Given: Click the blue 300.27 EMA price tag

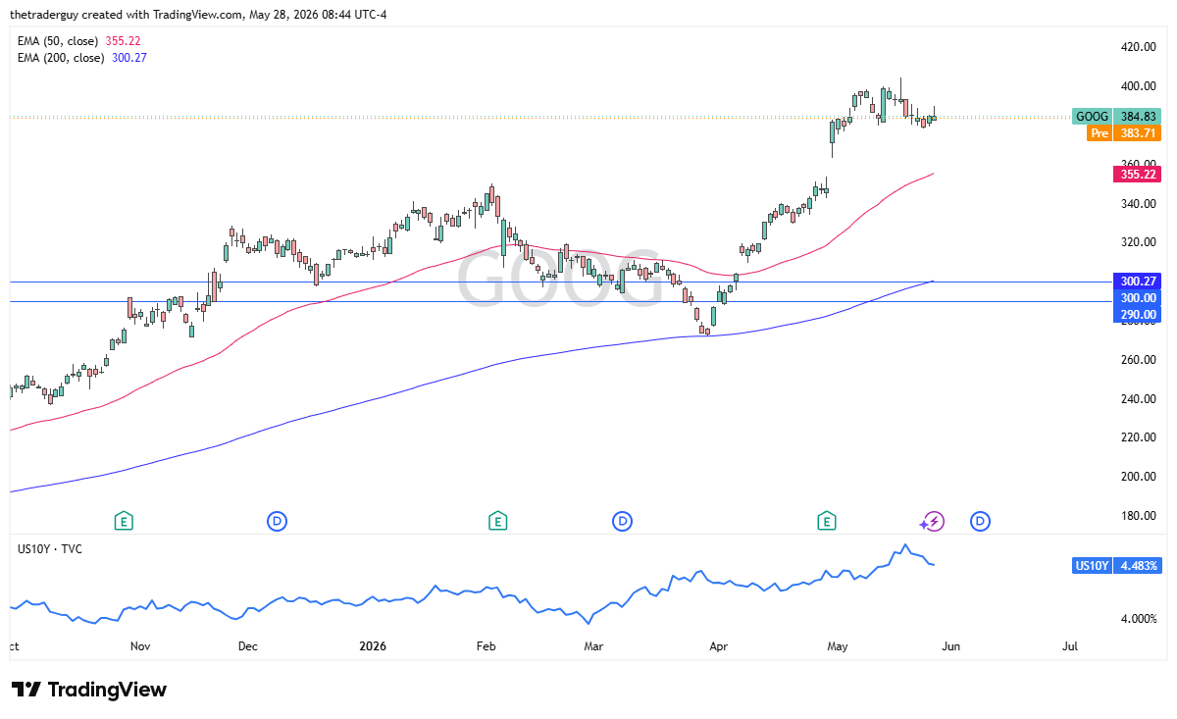Looking at the screenshot, I should click(1137, 281).
